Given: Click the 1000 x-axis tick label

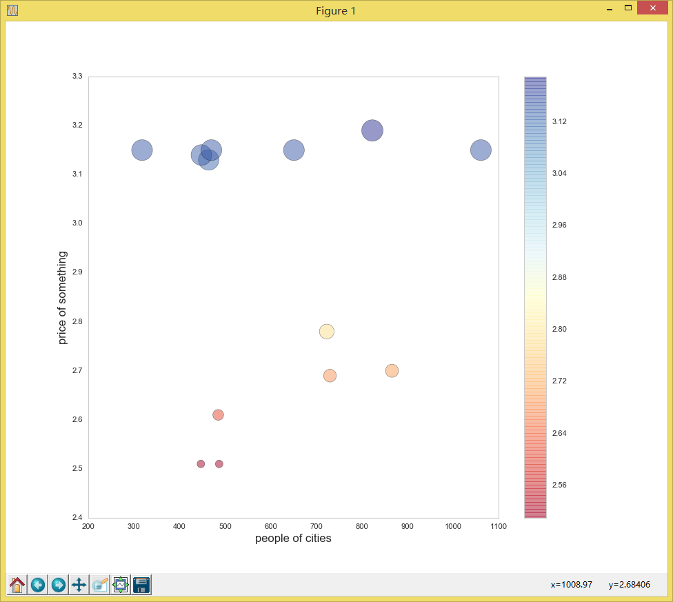Looking at the screenshot, I should pyautogui.click(x=453, y=526).
